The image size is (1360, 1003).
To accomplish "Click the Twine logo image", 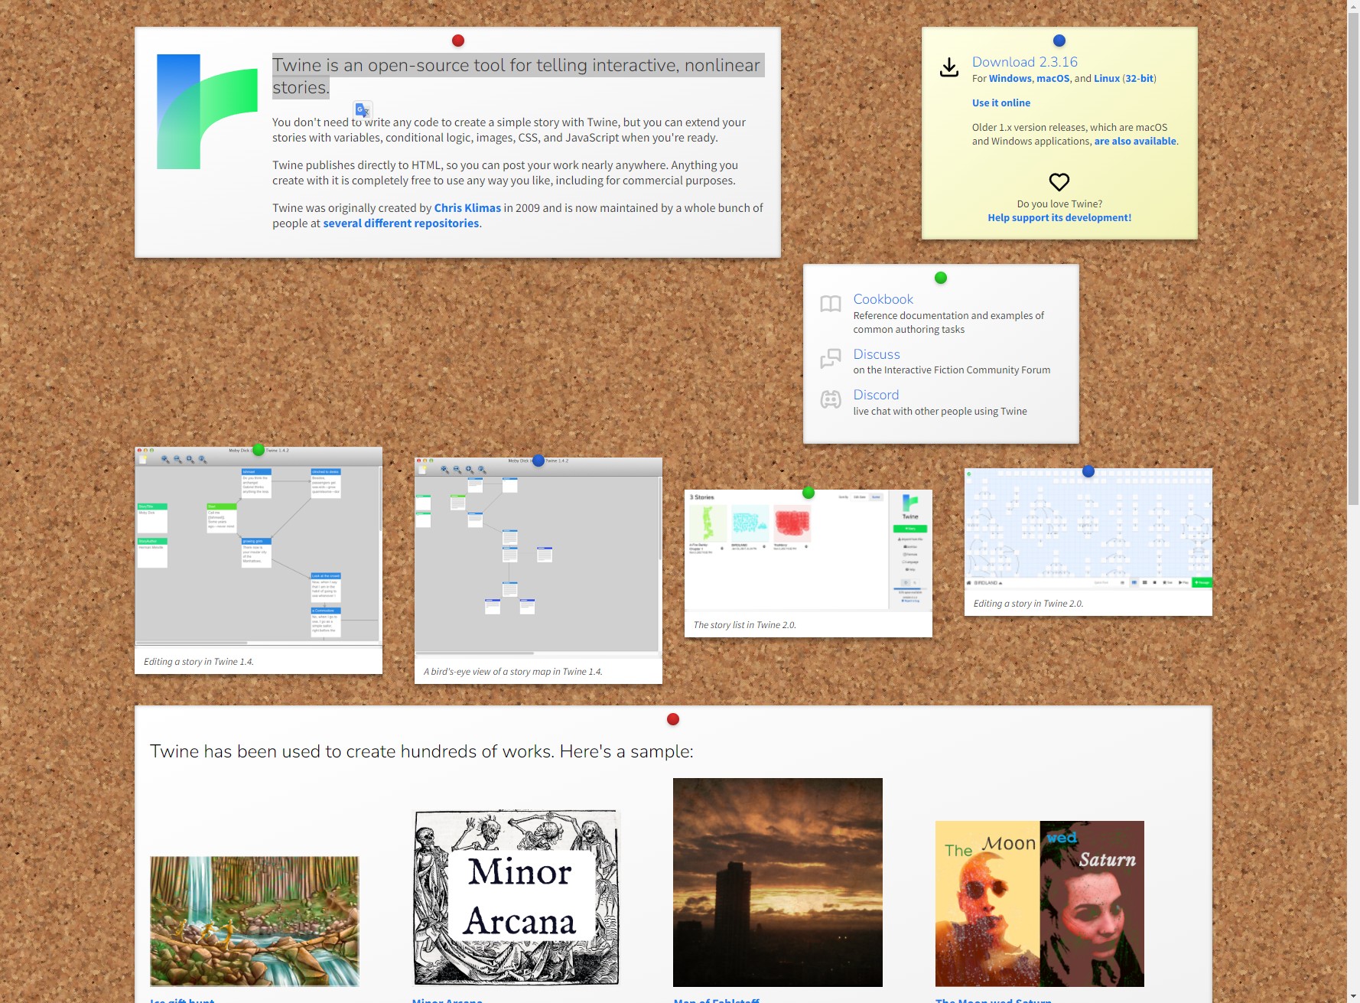I will click(x=207, y=112).
